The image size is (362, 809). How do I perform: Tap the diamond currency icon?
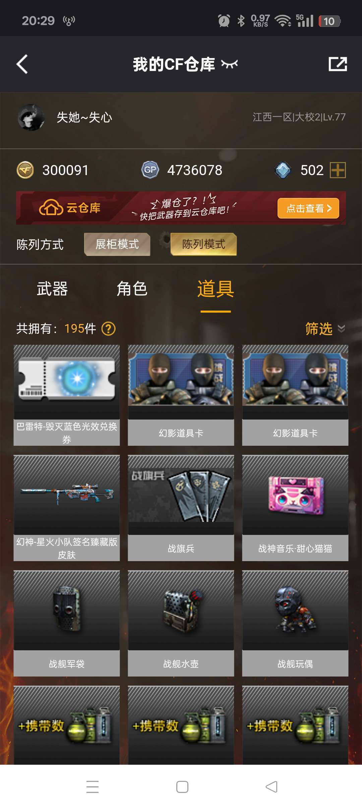(283, 170)
